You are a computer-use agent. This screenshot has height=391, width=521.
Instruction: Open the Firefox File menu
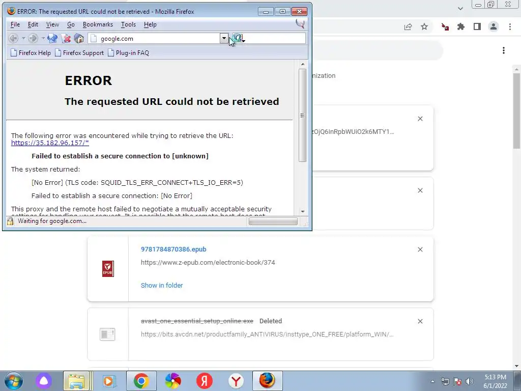[x=15, y=24]
